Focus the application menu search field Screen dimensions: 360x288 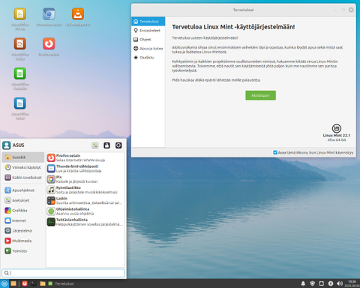tap(63, 273)
